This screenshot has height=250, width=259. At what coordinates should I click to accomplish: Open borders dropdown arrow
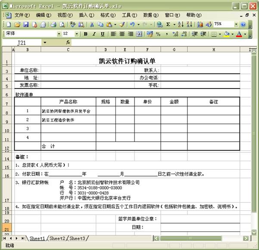pyautogui.click(x=220, y=34)
